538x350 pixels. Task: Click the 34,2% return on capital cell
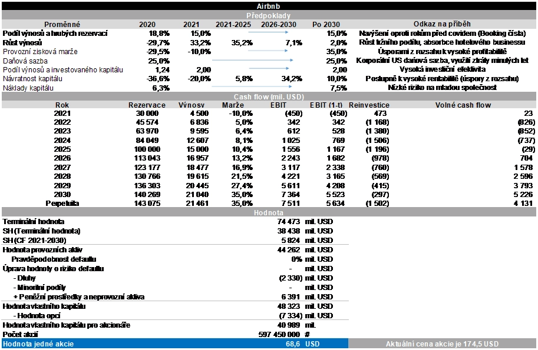pyautogui.click(x=292, y=79)
